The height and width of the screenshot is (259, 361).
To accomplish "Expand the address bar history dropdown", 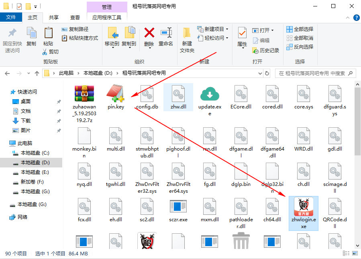I will [x=260, y=73].
